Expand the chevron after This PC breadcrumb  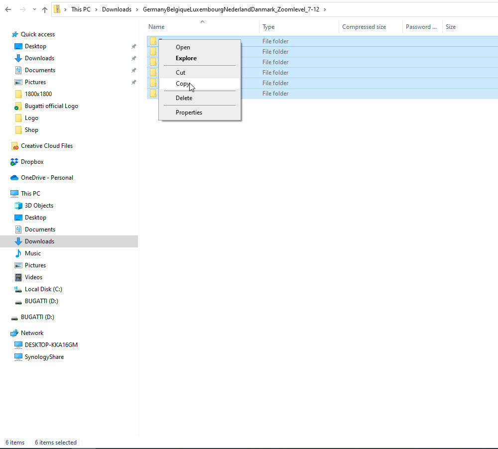coord(96,9)
